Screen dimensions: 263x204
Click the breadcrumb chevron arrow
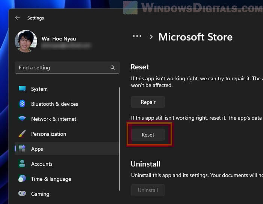click(x=151, y=37)
